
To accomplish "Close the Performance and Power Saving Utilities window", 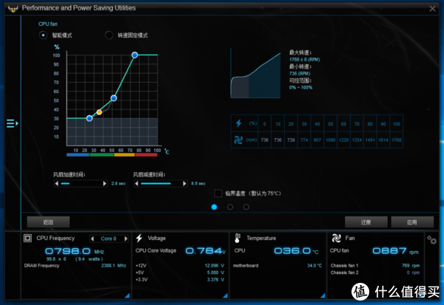I will coord(432,8).
